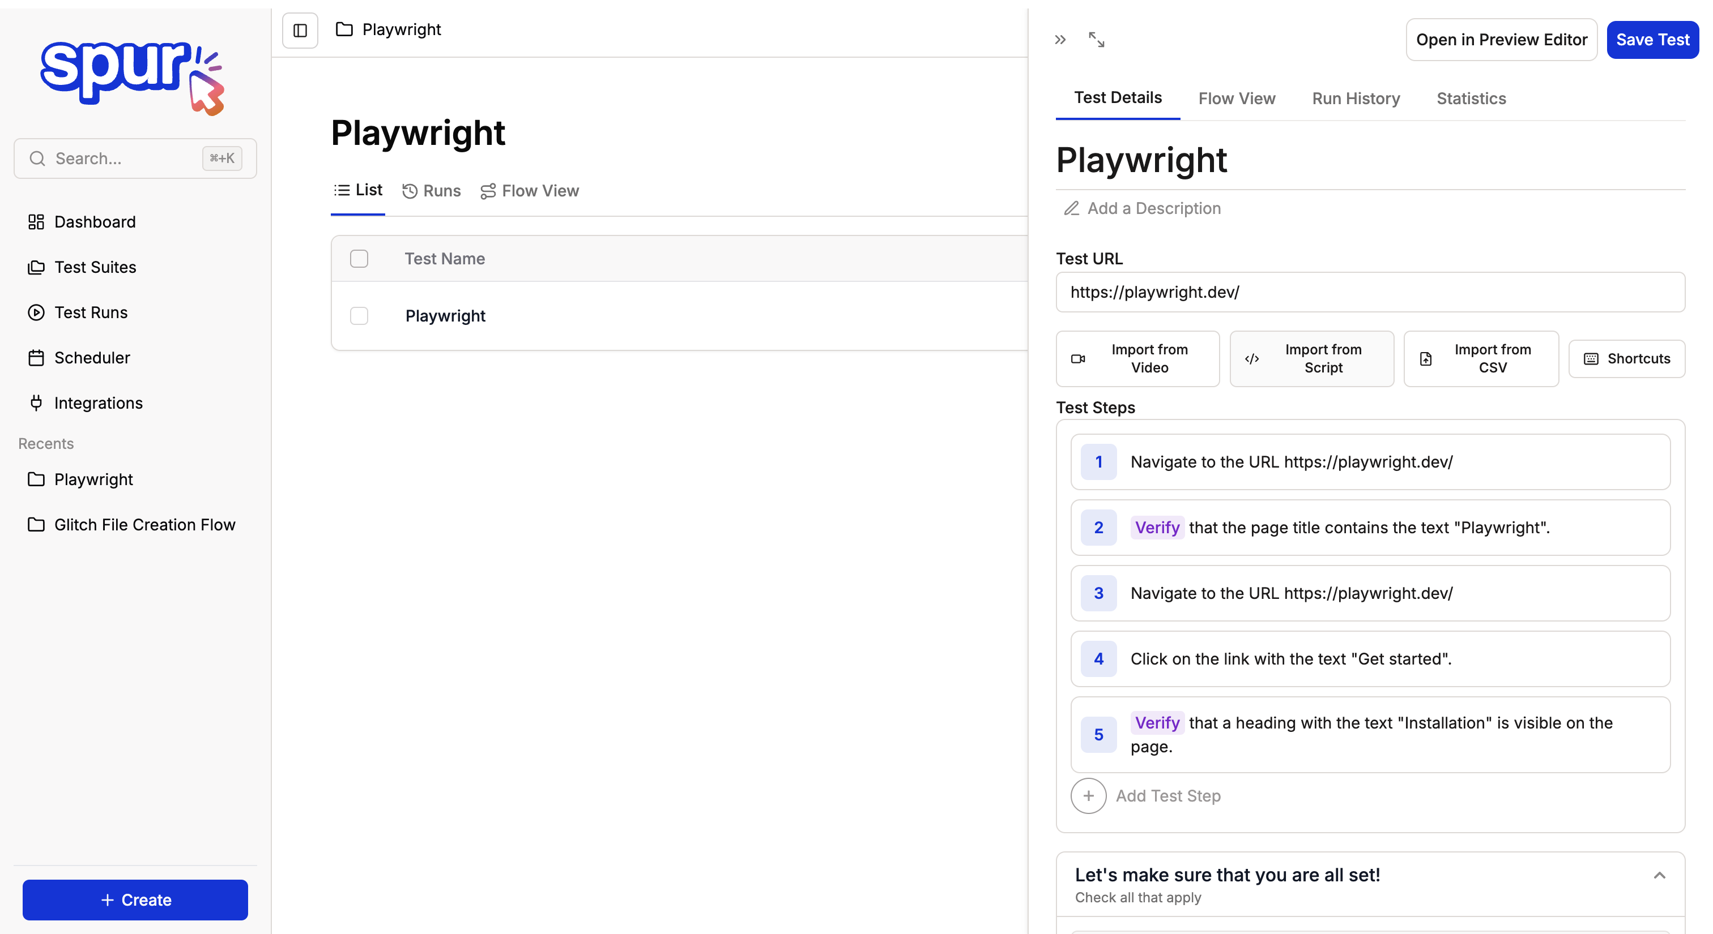Click the pencil icon to add description
Viewport: 1713px width, 934px height.
(x=1071, y=208)
